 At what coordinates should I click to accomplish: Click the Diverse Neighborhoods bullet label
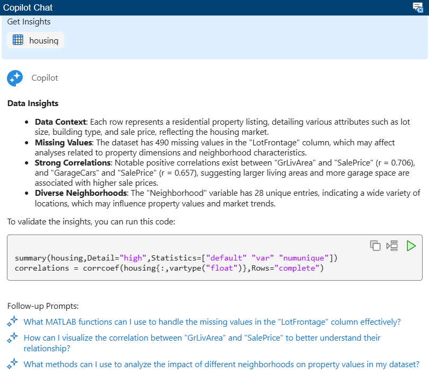pos(81,193)
